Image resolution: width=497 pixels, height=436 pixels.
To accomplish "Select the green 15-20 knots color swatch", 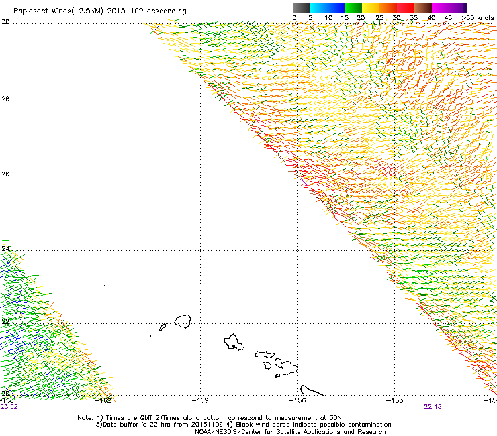I will (x=353, y=8).
